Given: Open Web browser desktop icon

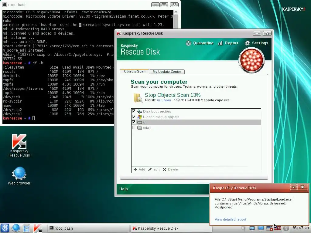Looking at the screenshot, I should coord(19,176).
